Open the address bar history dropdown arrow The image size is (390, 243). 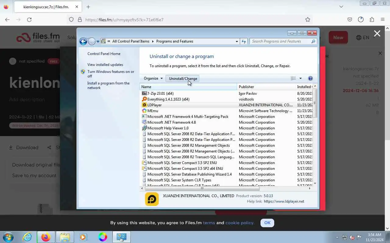[237, 41]
